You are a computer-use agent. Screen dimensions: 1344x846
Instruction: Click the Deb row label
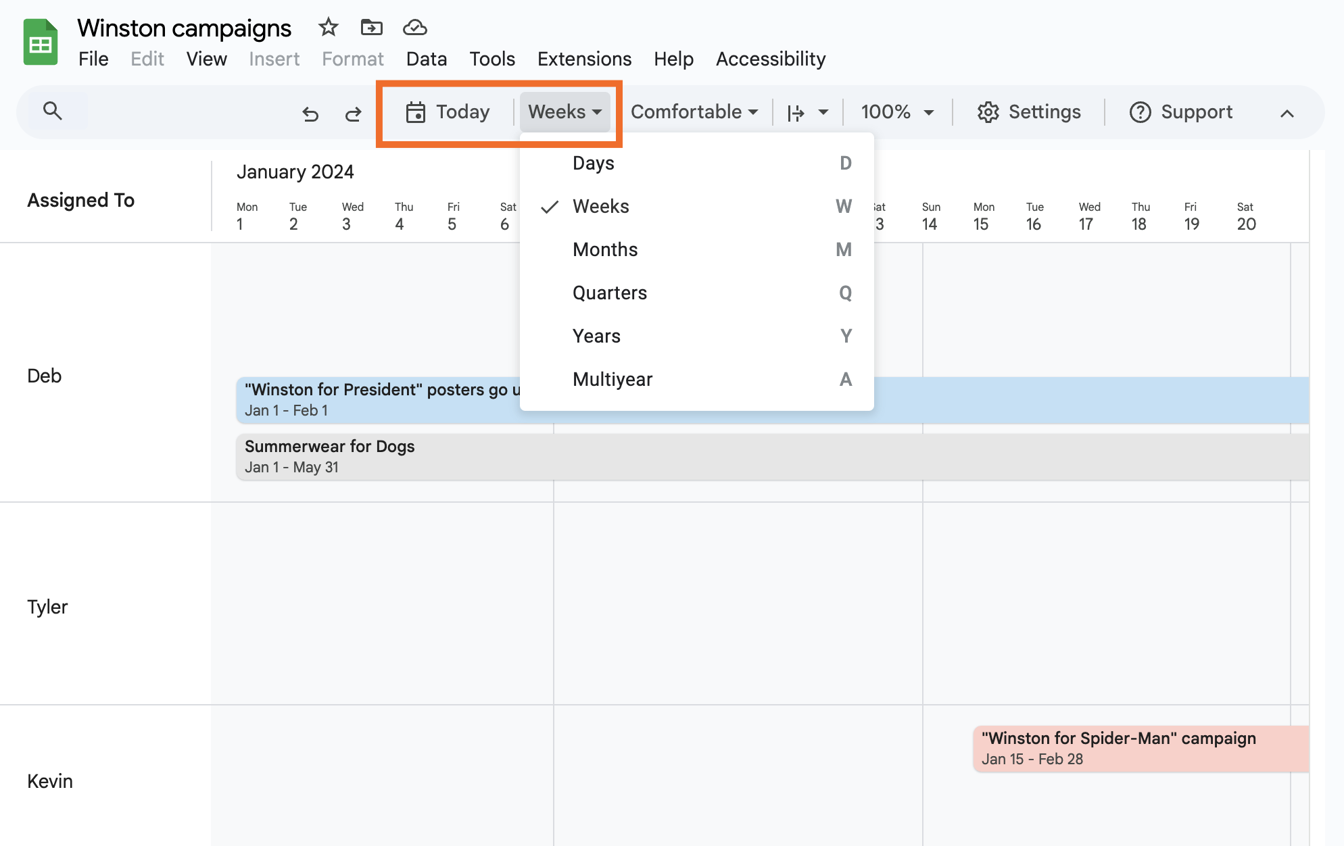tap(44, 376)
